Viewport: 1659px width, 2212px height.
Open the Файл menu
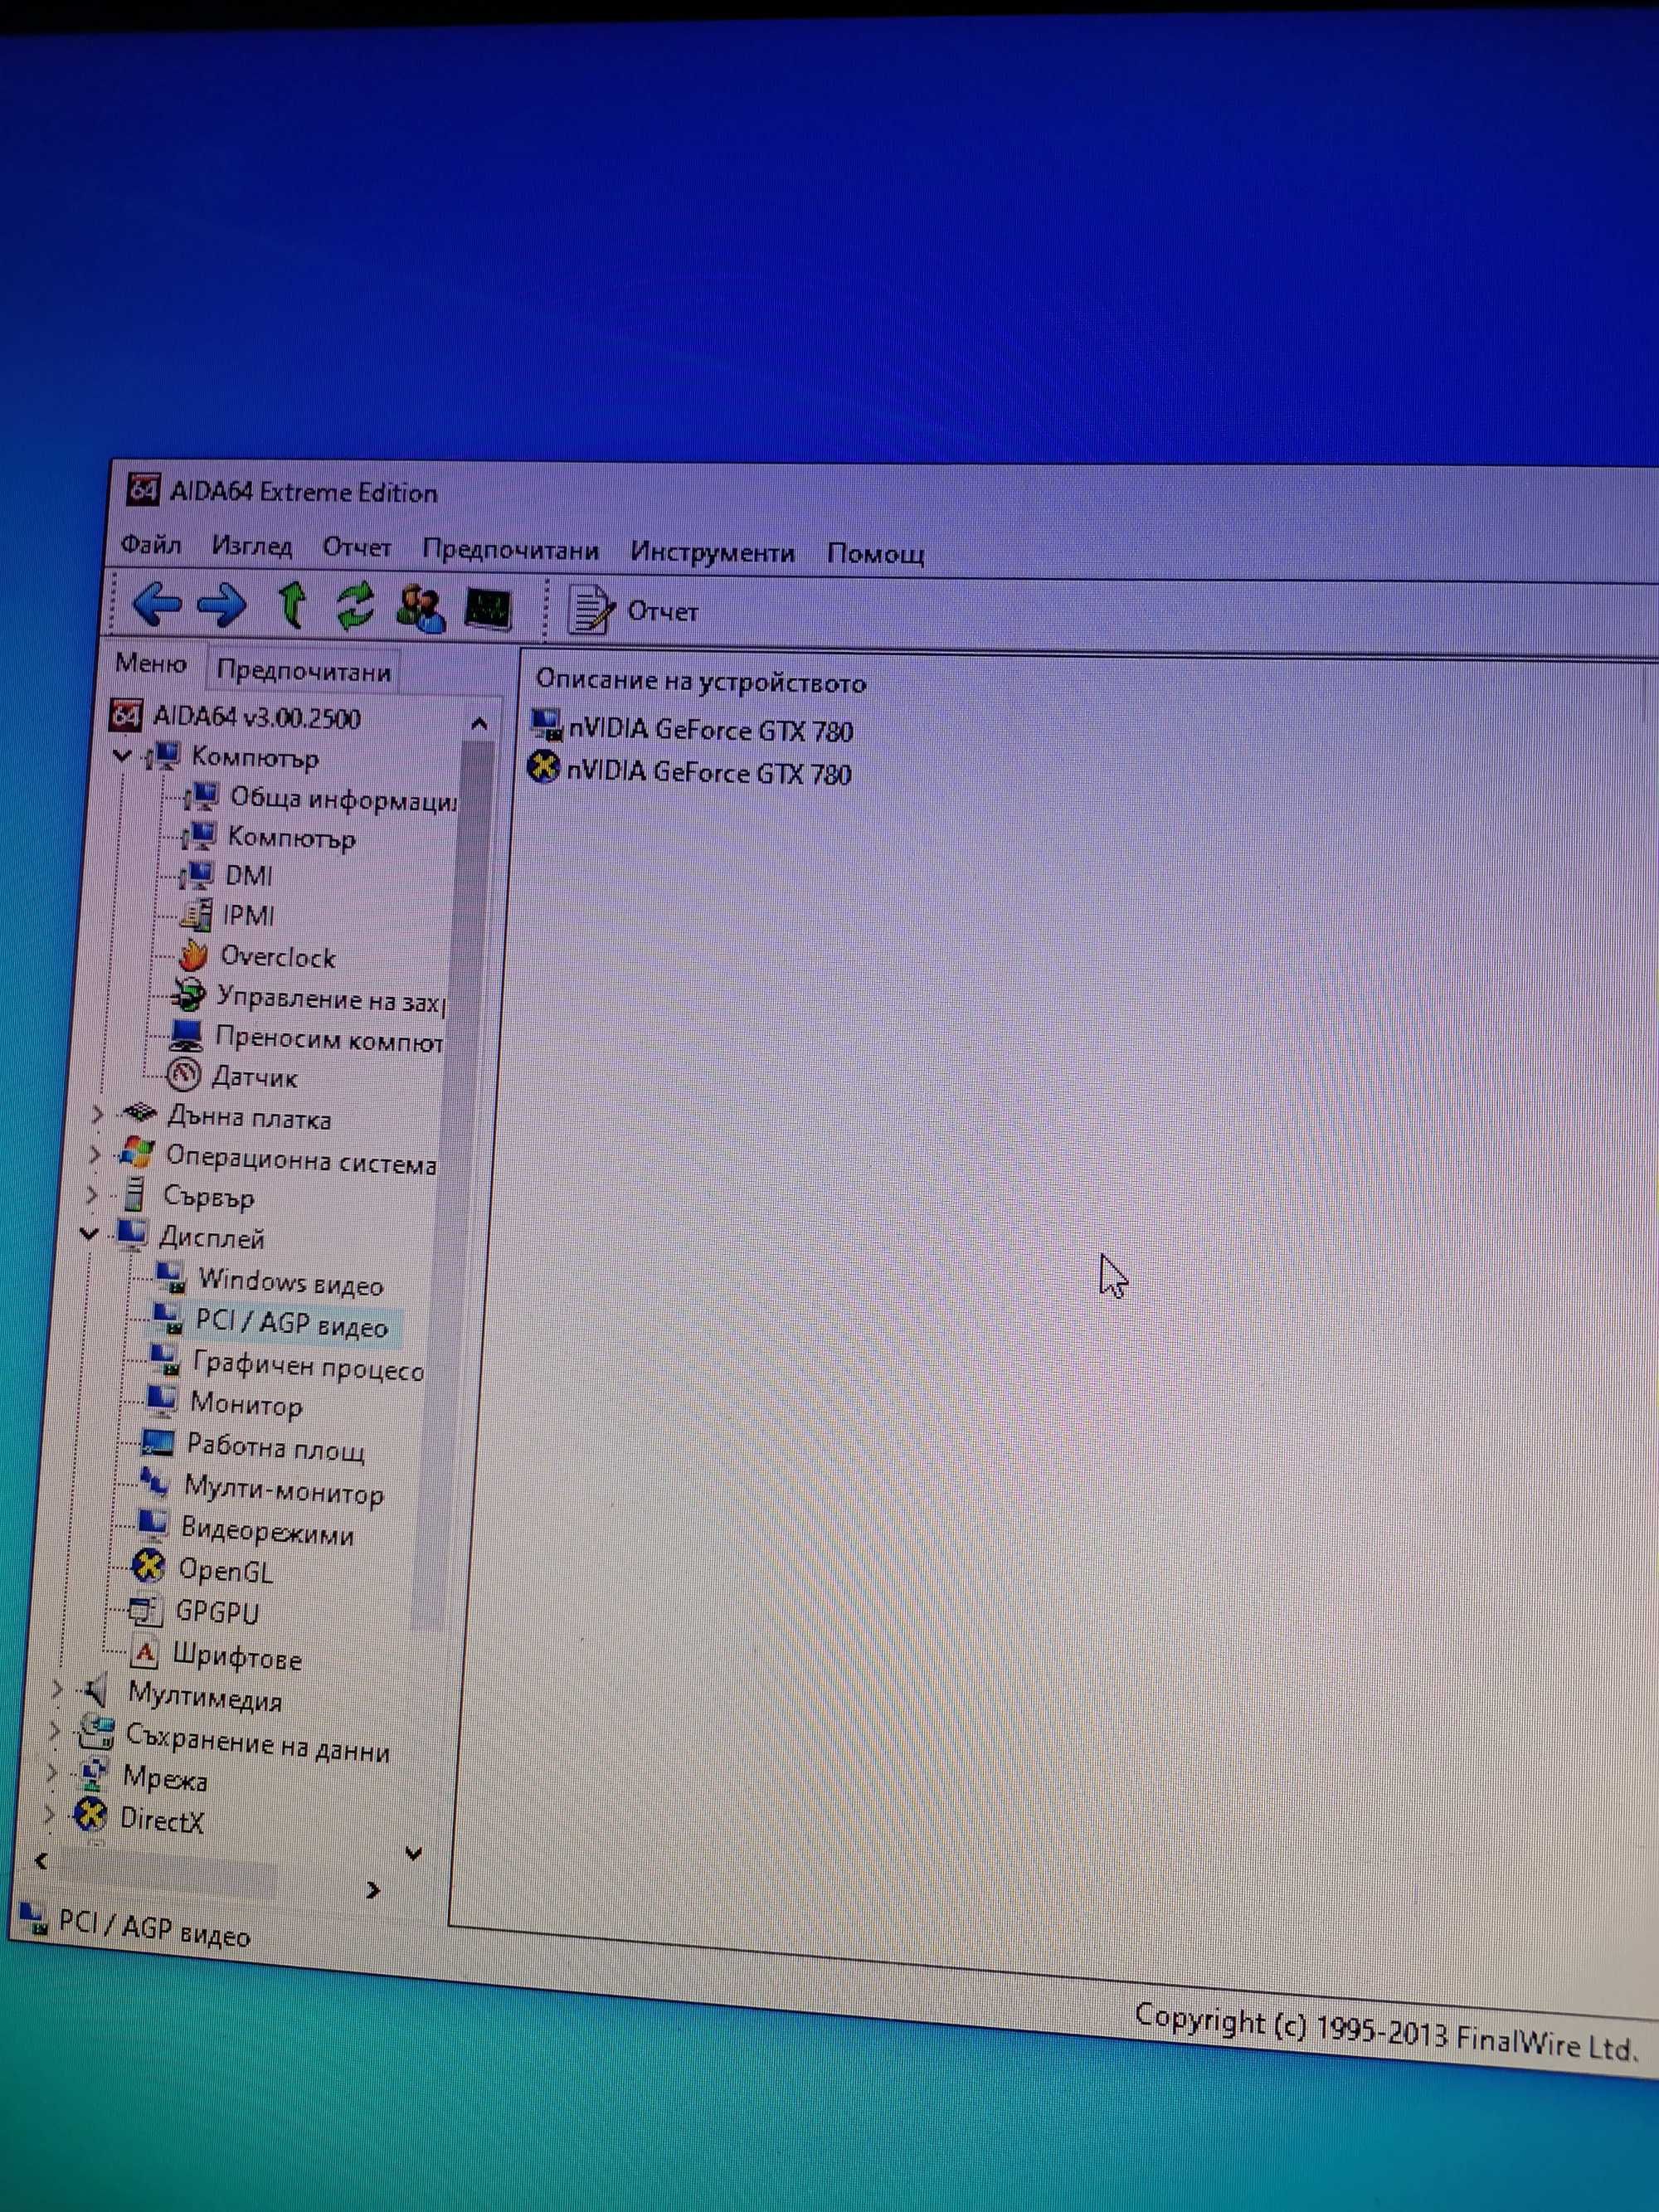(x=150, y=545)
